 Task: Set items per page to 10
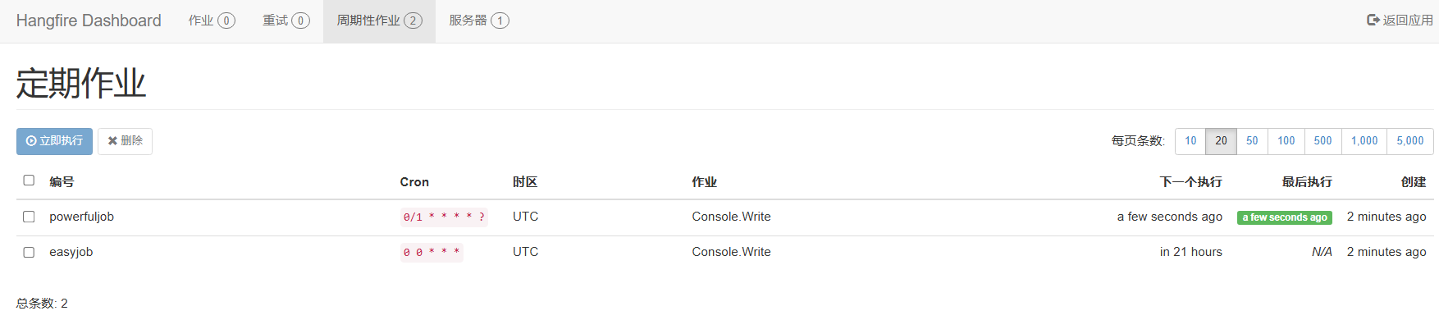pyautogui.click(x=1190, y=141)
